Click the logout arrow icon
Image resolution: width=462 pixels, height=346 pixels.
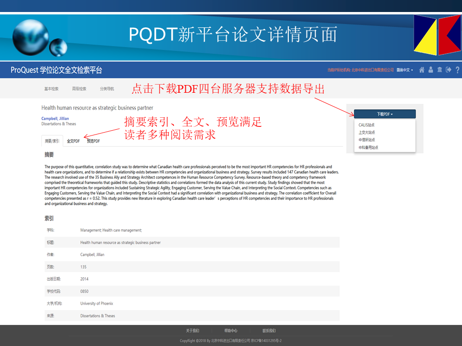[449, 70]
